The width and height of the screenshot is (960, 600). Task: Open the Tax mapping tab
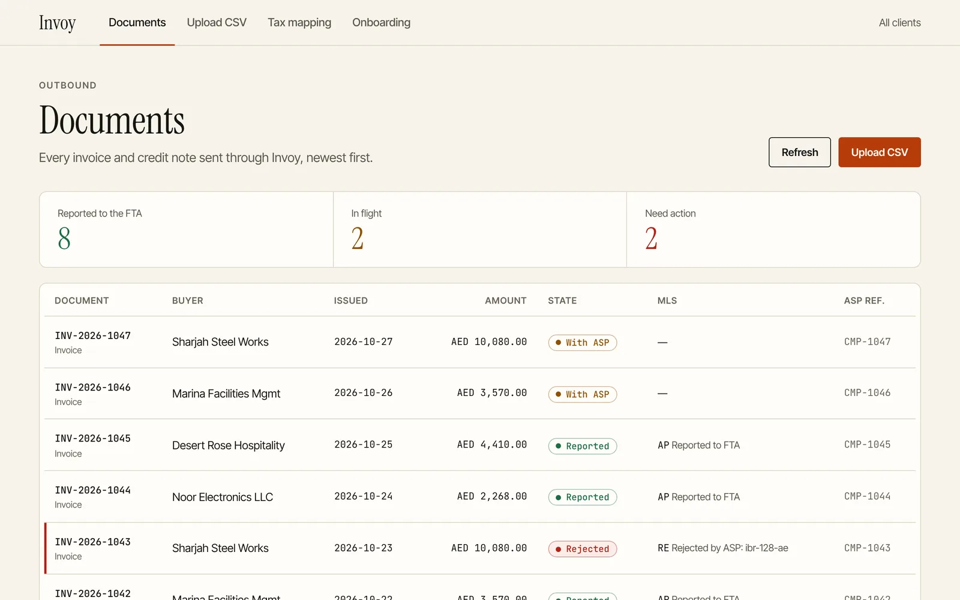[299, 23]
